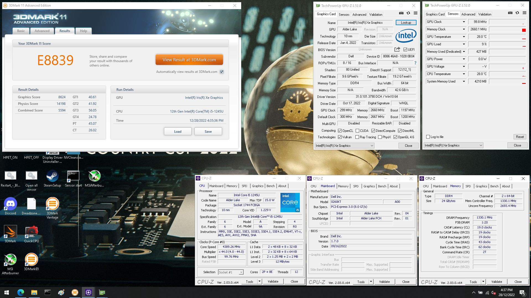Viewport: 531px width, 298px height.
Task: Expand the GPU Load sensor dropdown
Action: pos(464,44)
